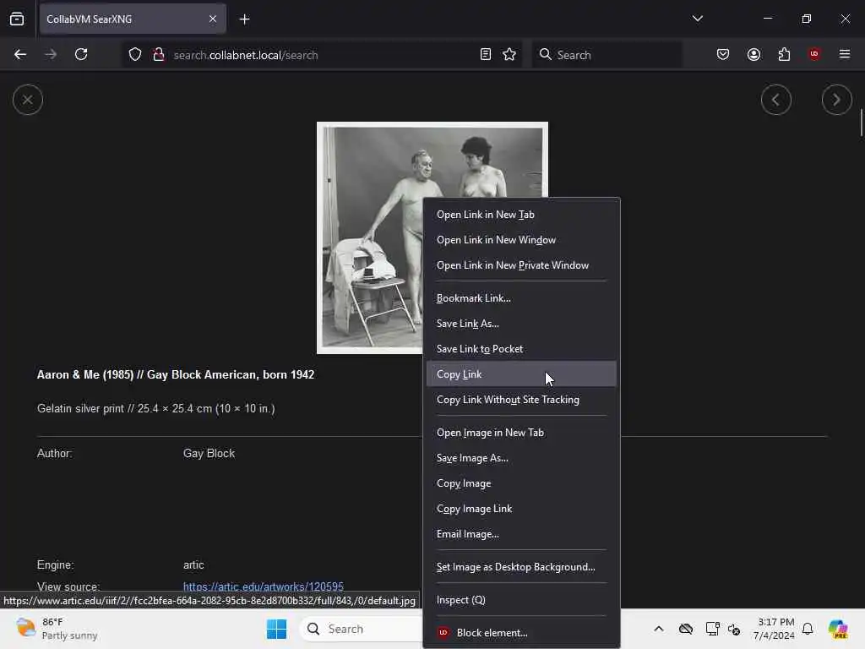Open uBlock Origin toolbar icon
This screenshot has width=865, height=649.
(814, 54)
